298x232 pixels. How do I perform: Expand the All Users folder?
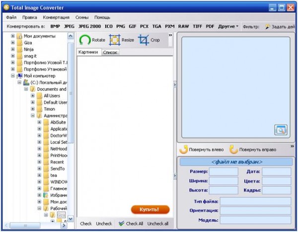coord(33,96)
